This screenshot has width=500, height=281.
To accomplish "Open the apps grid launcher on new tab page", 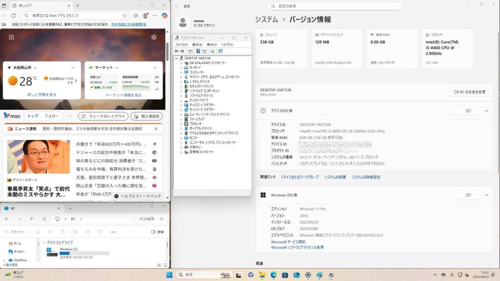I will click(x=11, y=37).
